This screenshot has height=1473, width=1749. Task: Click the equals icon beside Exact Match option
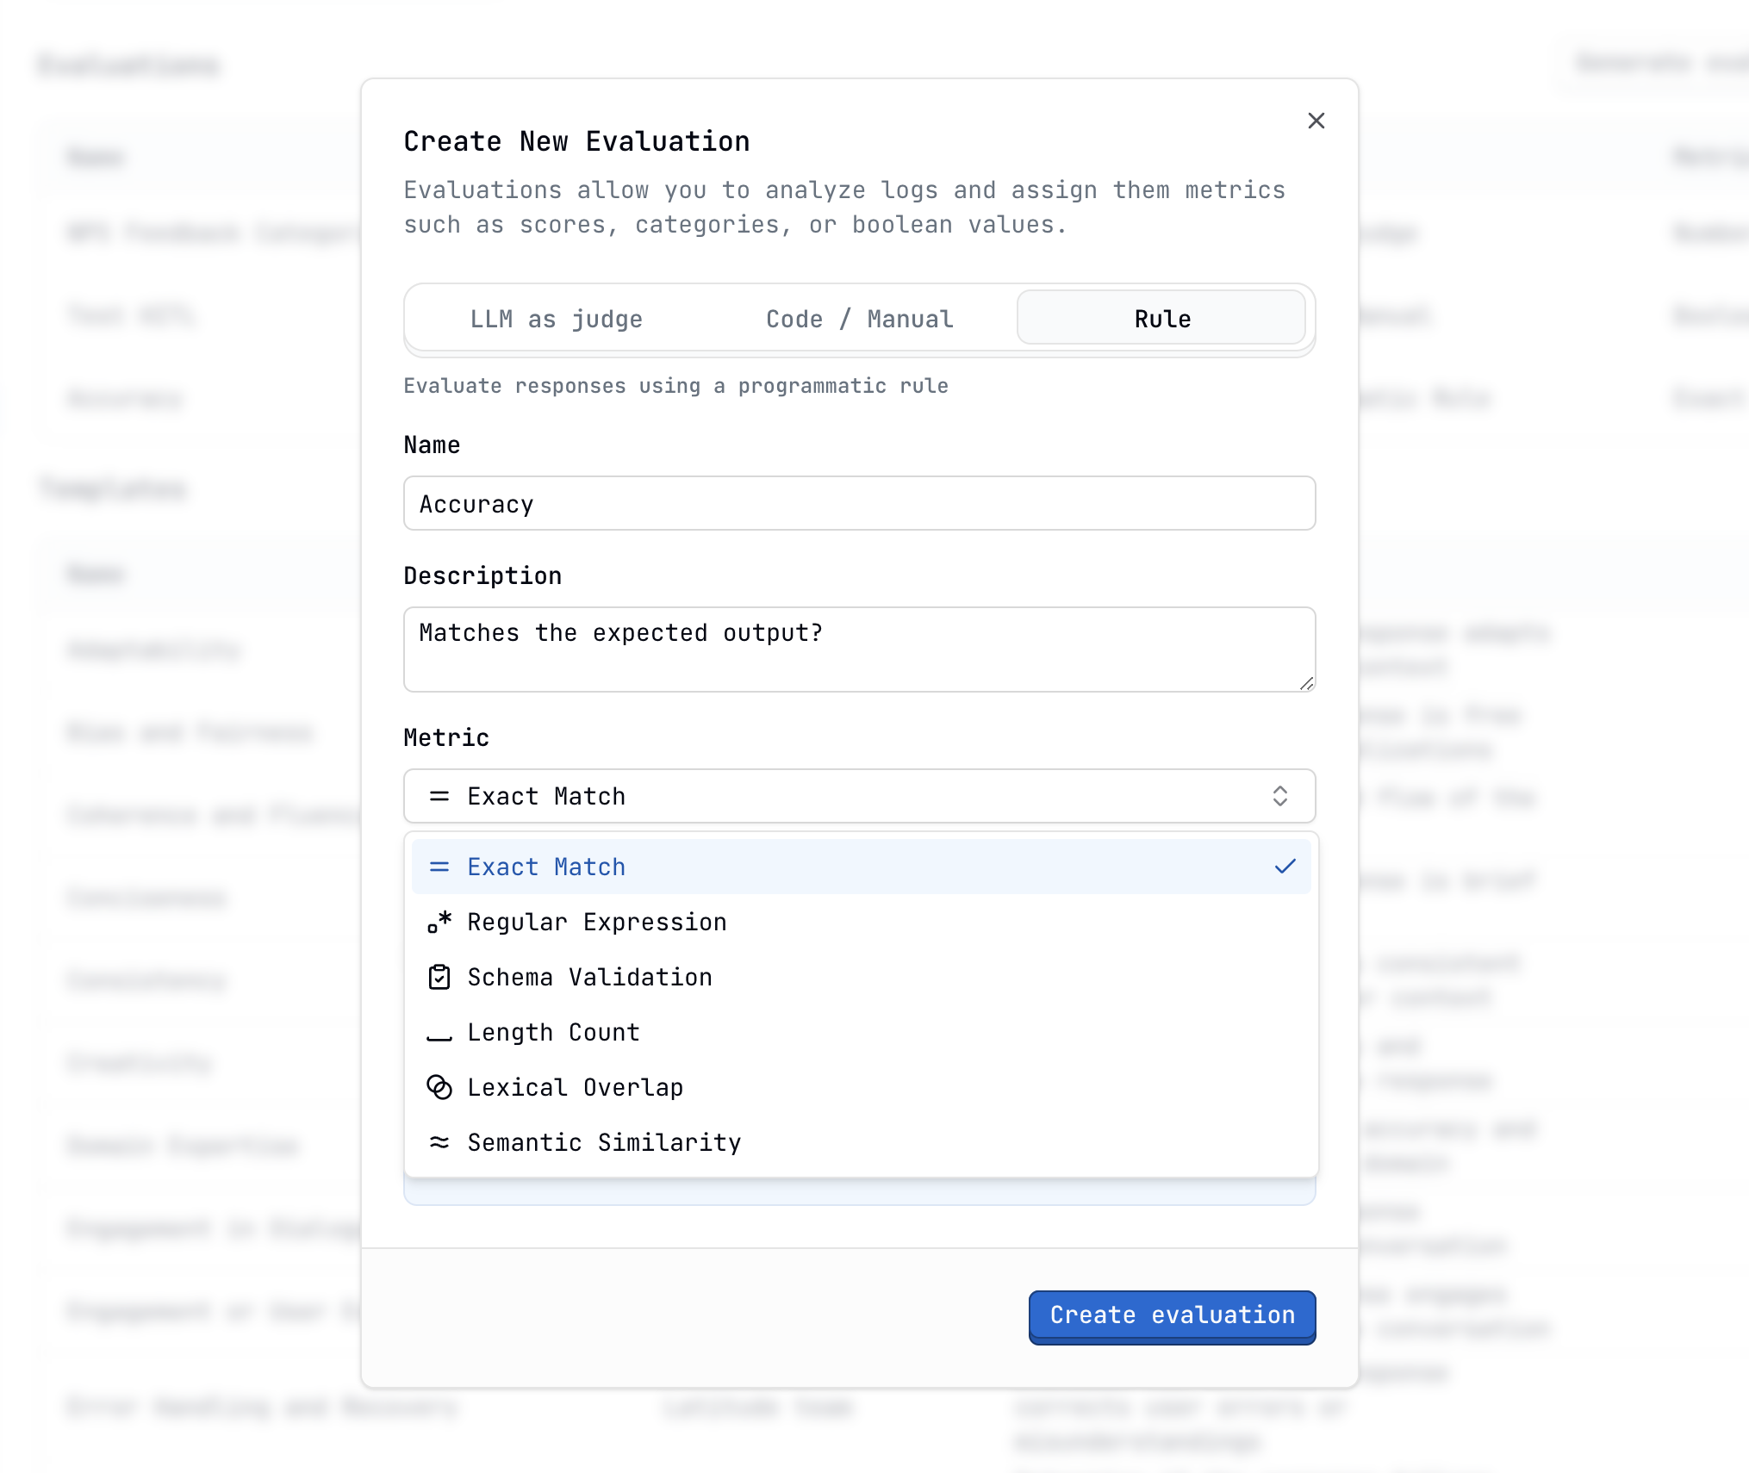point(439,867)
